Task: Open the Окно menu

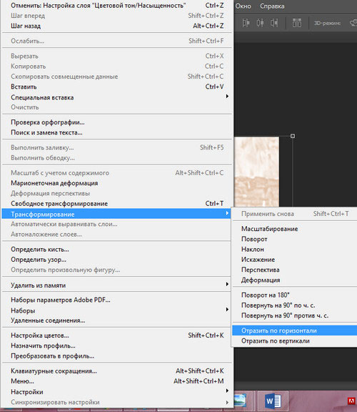Action: pyautogui.click(x=243, y=6)
